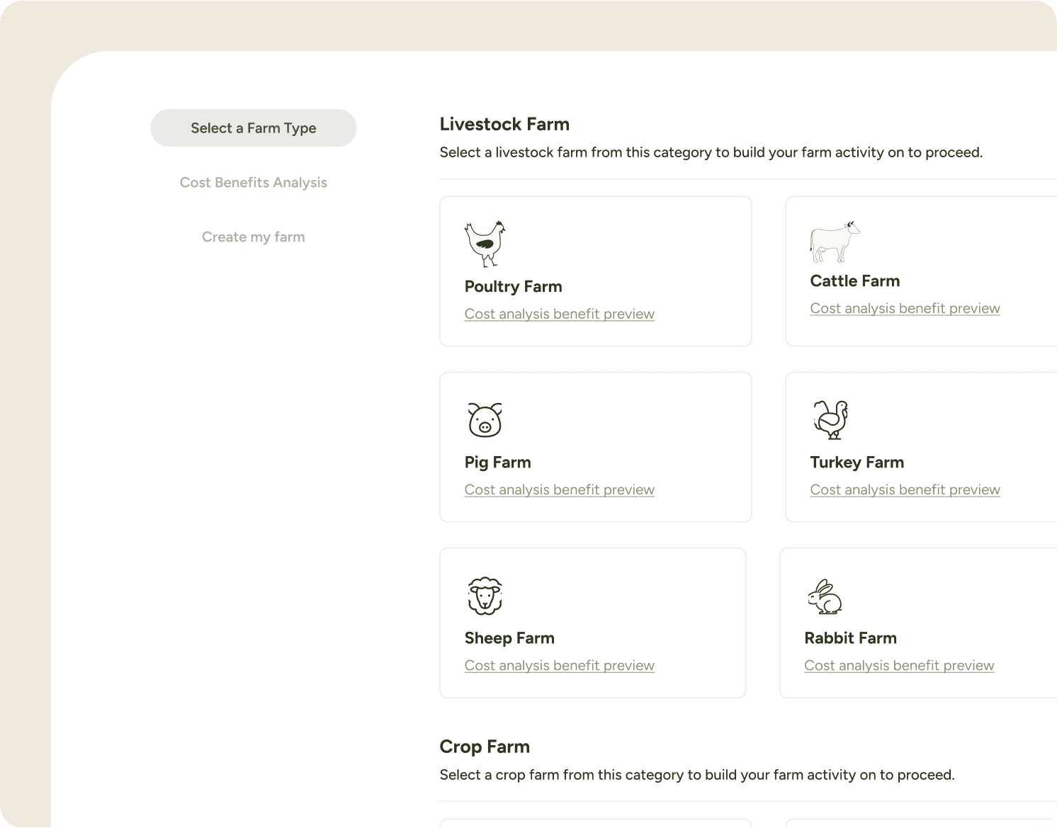Click the rabbit icon on Rabbit Farm card
1057x828 pixels.
click(825, 596)
